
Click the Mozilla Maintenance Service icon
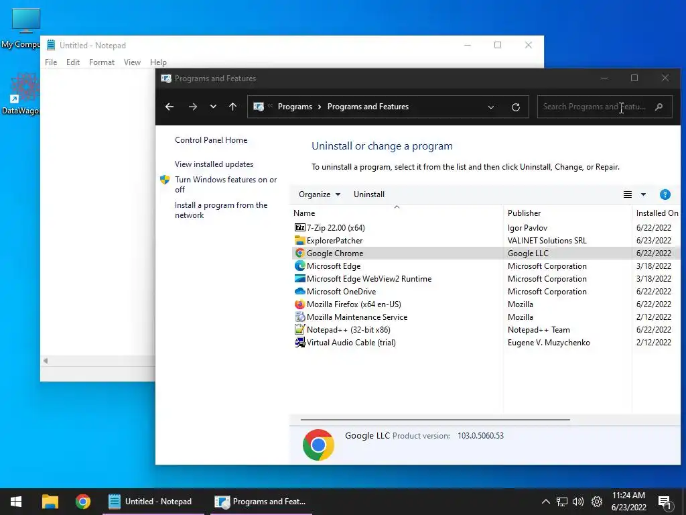click(299, 317)
